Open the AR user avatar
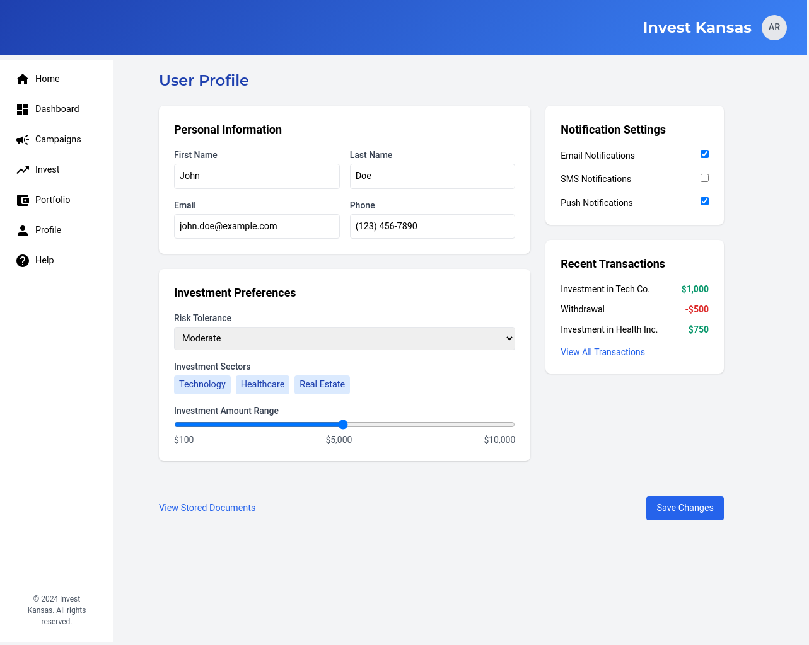The image size is (809, 645). tap(774, 28)
